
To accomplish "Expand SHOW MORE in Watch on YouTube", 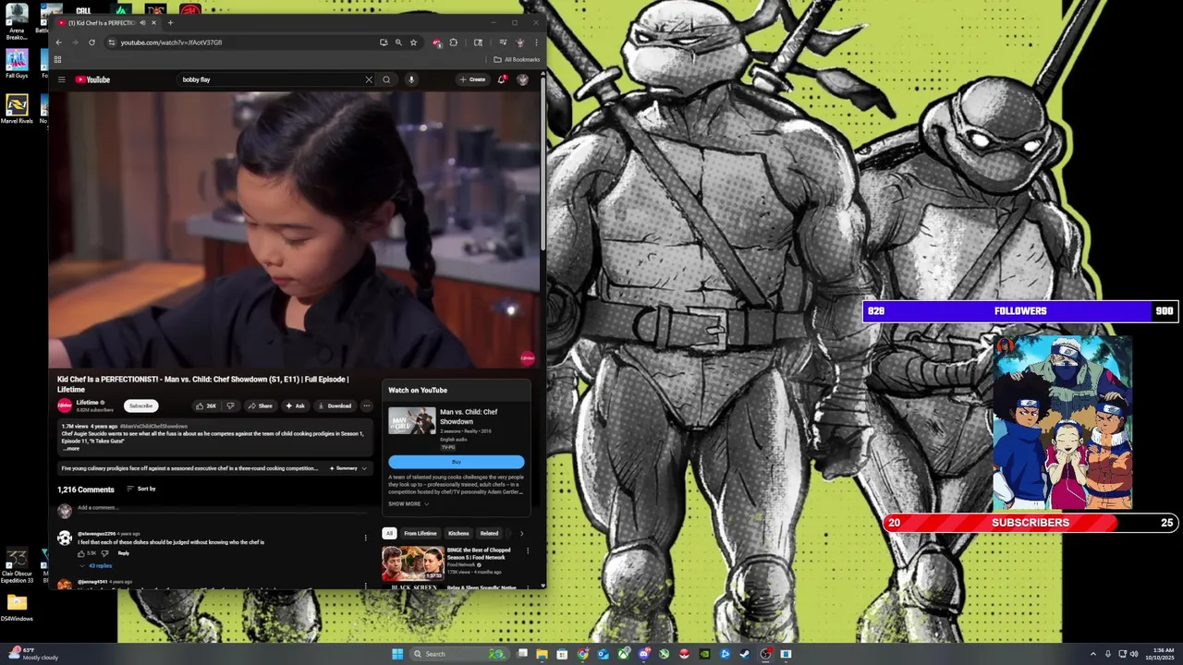I will 408,503.
